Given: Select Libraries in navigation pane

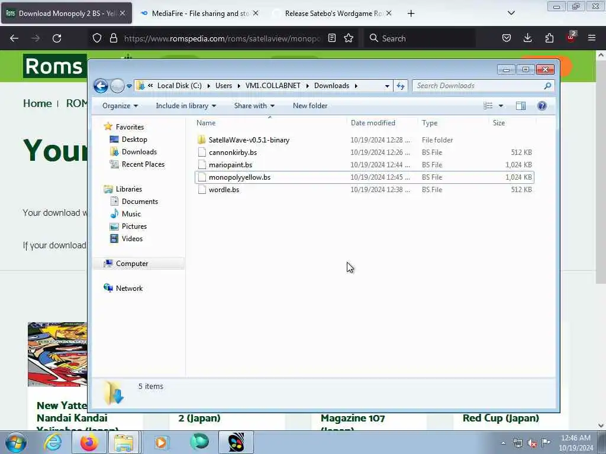Looking at the screenshot, I should [128, 189].
